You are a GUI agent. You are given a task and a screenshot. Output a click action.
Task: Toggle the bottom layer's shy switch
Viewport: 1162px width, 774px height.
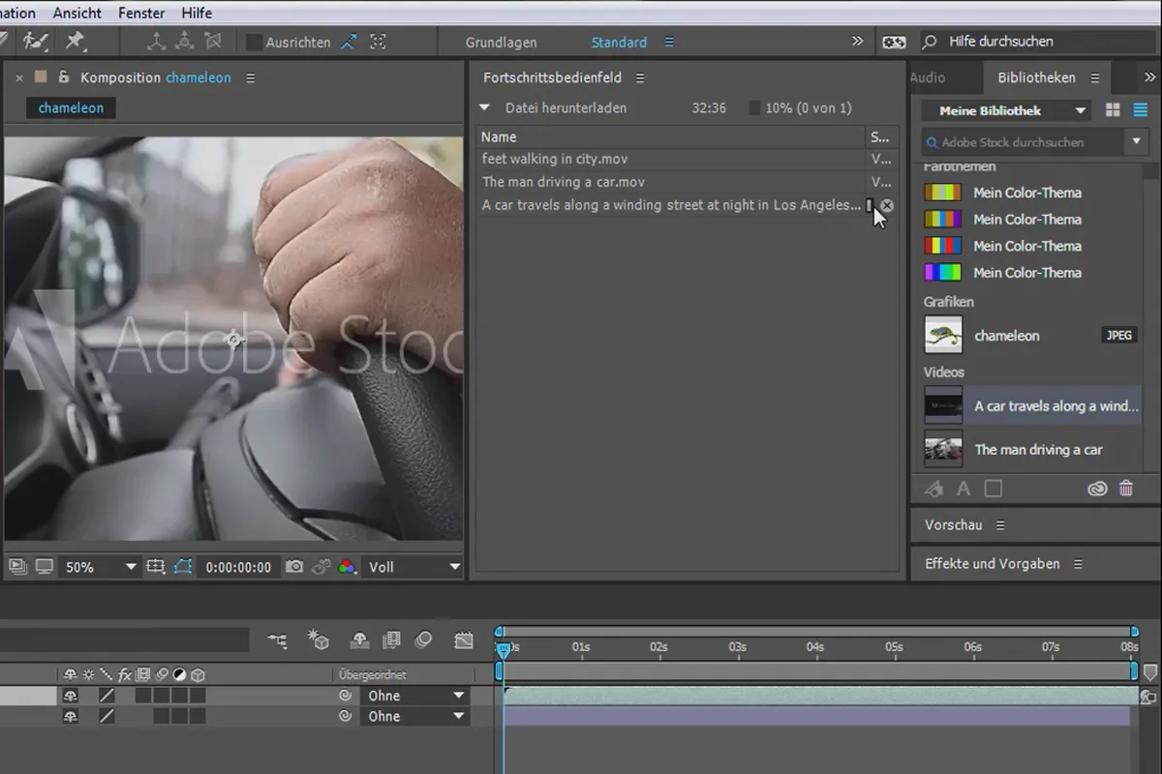pos(70,717)
